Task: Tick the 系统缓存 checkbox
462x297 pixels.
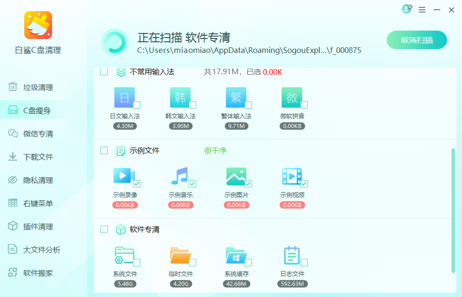Action: [x=248, y=263]
